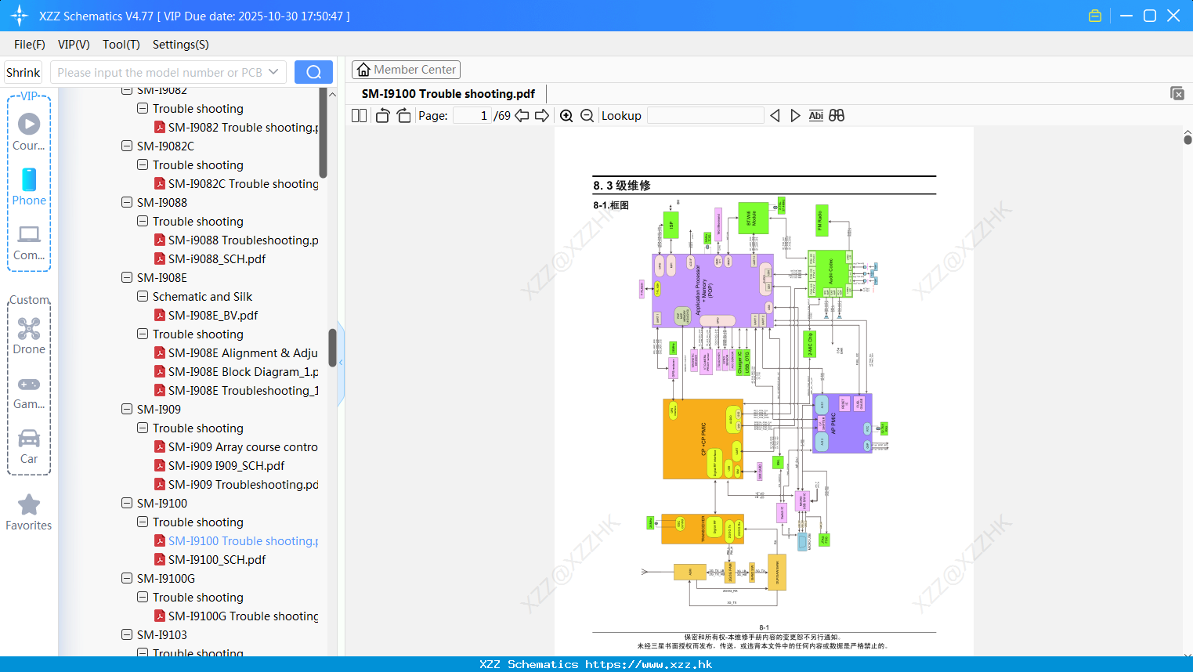Open the Game console category
The height and width of the screenshot is (672, 1193).
point(29,385)
